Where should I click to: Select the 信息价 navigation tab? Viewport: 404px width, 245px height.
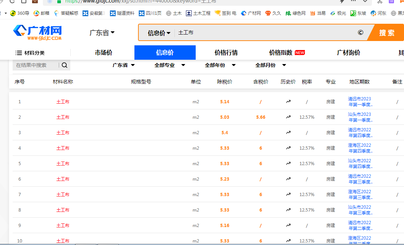pos(165,53)
